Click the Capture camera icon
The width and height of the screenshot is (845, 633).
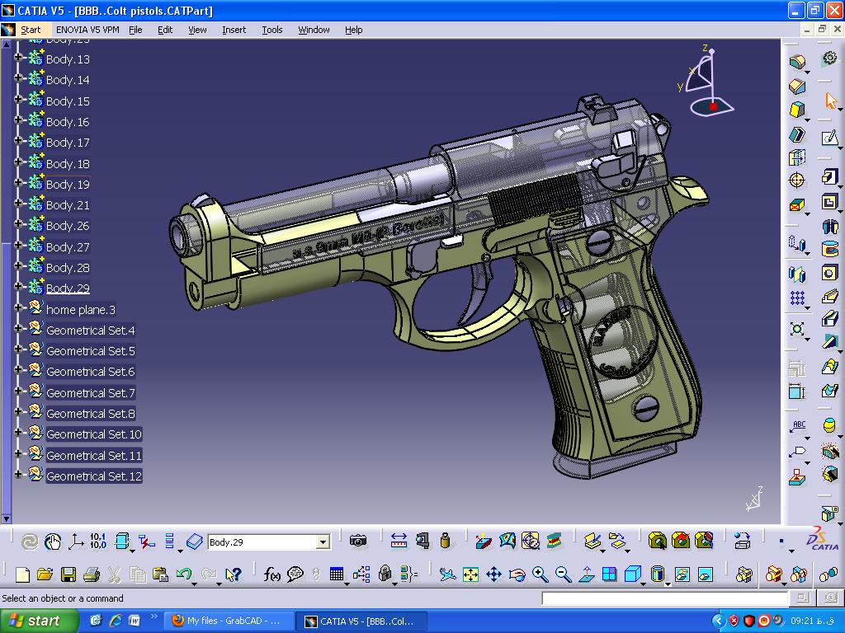point(358,541)
